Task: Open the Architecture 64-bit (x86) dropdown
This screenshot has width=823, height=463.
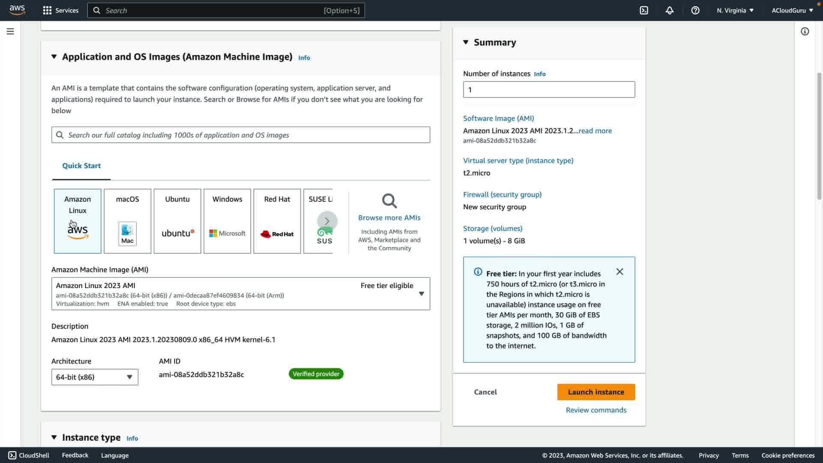Action: (95, 377)
